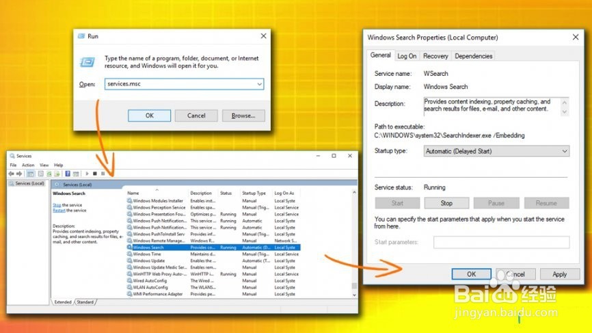Select Services (Local) in the console tree

tap(27, 183)
